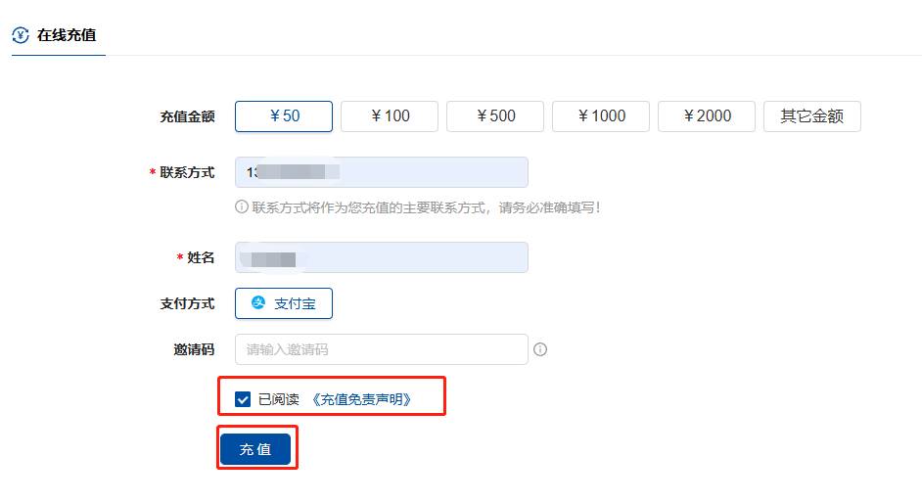Click the info icon before the contact hint text
Image resolution: width=922 pixels, height=503 pixels.
241,206
